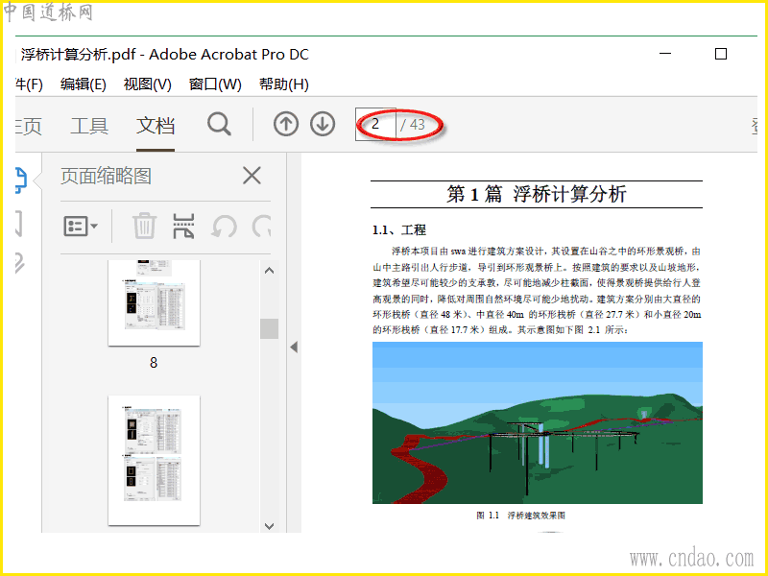Open the 视图(V) menu
Image resolution: width=768 pixels, height=576 pixels.
tap(148, 84)
